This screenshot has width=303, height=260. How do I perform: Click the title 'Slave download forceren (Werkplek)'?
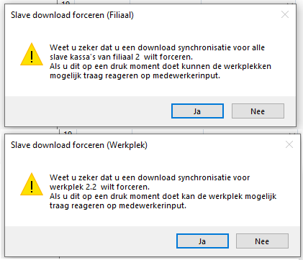(x=79, y=145)
